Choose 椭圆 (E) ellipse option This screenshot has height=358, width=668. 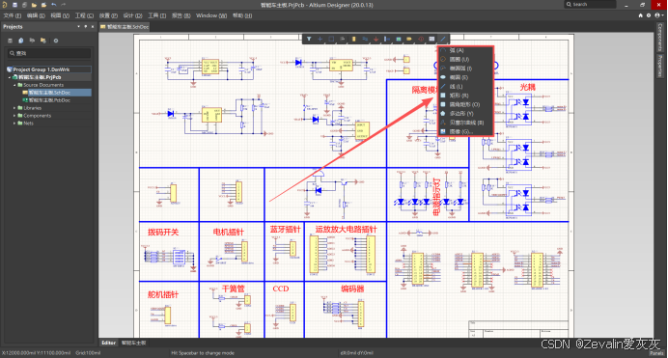[x=465, y=77]
